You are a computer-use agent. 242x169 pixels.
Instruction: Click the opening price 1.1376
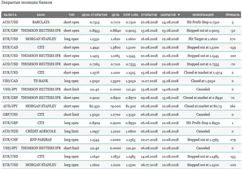coord(95,73)
